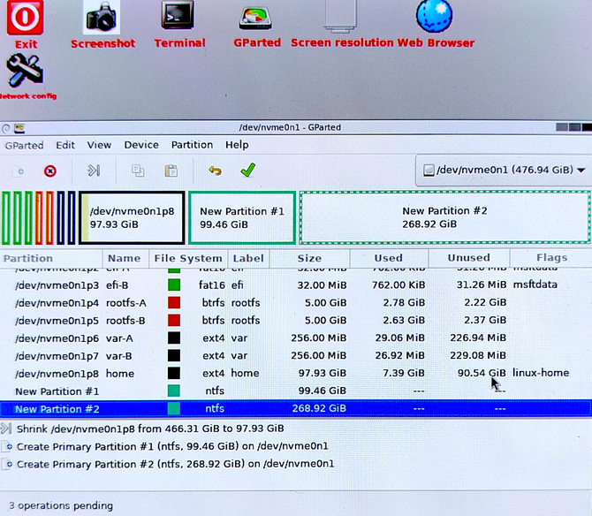The height and width of the screenshot is (516, 592).
Task: Sort by the Label column header
Action: (248, 259)
